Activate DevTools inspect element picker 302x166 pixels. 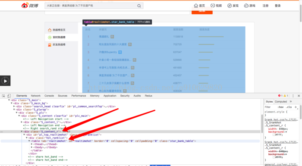(3, 96)
